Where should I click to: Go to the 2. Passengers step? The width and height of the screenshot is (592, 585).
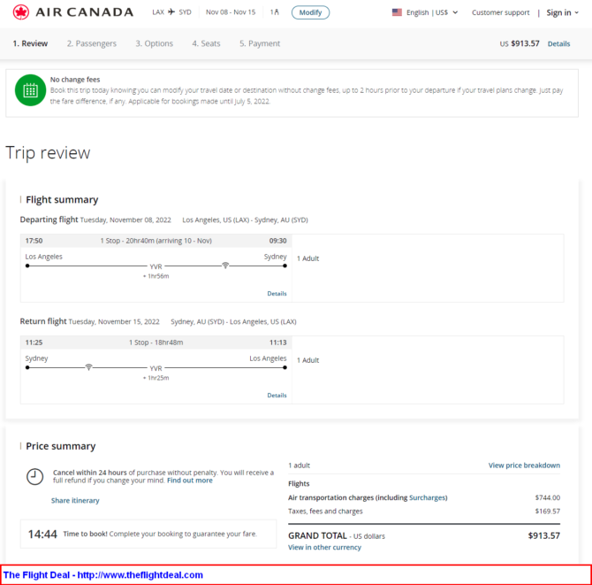[92, 43]
